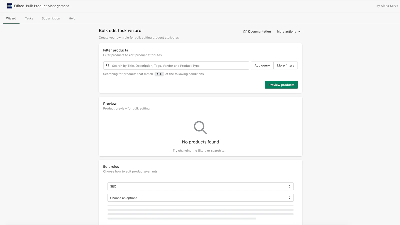
Task: Open More filters
Action: point(285,65)
